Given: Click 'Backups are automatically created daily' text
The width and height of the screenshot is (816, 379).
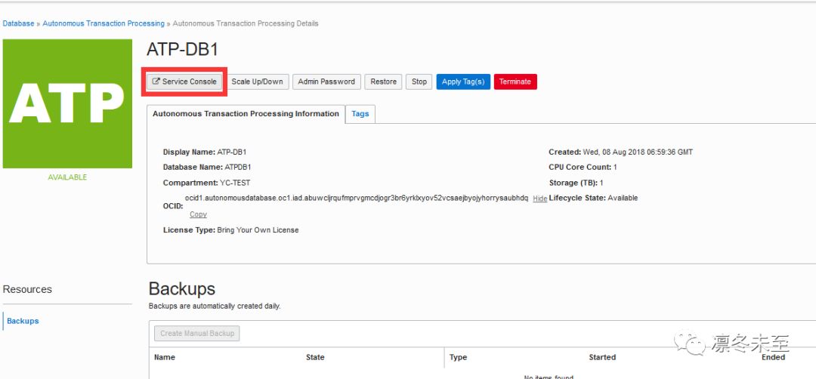Looking at the screenshot, I should coord(215,307).
